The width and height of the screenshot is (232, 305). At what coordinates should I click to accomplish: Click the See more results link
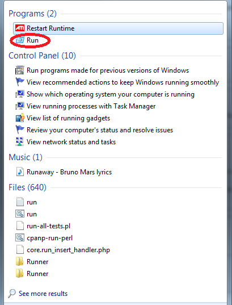coord(43,294)
